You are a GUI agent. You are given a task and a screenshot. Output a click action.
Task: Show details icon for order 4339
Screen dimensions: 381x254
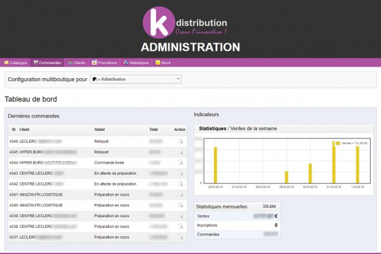tap(180, 216)
